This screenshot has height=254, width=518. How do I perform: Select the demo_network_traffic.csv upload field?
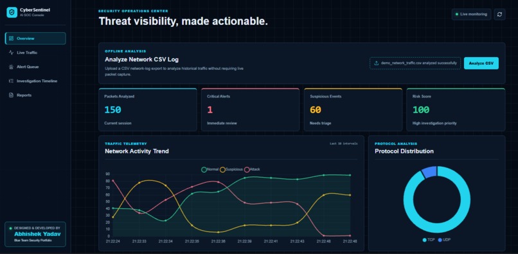tap(415, 63)
